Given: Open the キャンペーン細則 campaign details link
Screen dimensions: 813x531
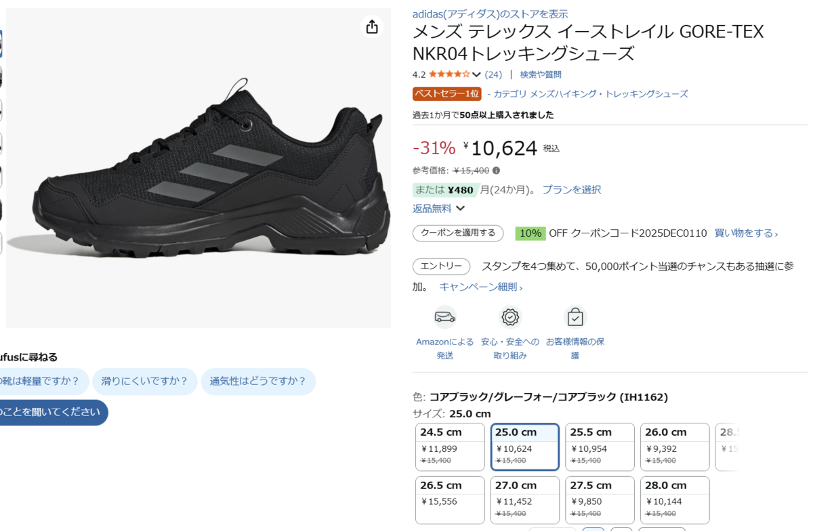Looking at the screenshot, I should pos(480,287).
